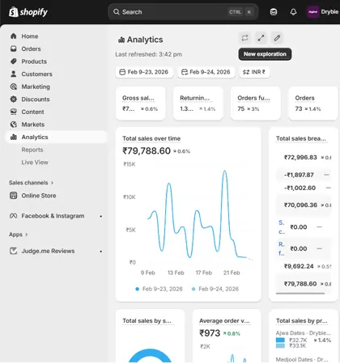The image size is (340, 364).
Task: Select Products in sidebar
Action: click(x=34, y=61)
